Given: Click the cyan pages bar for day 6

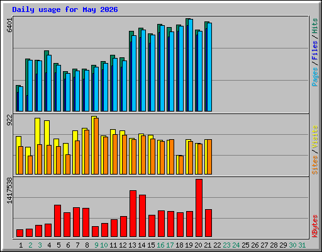Looking at the screenshot, I should point(68,93).
